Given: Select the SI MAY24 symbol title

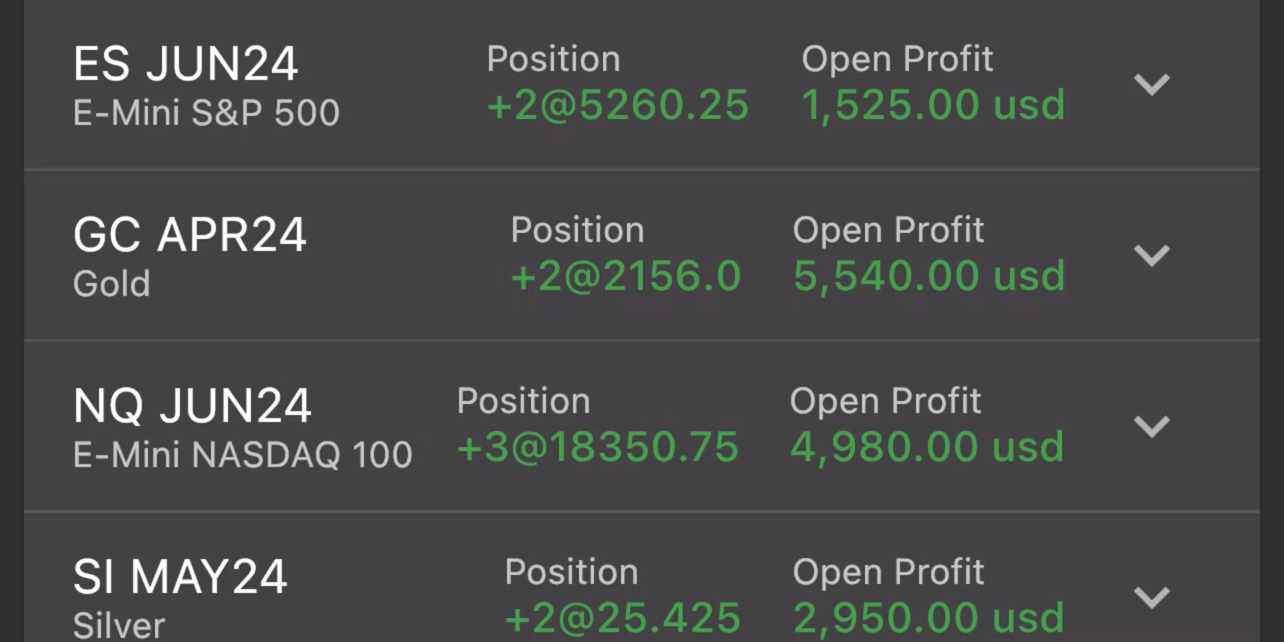Looking at the screenshot, I should tap(180, 577).
